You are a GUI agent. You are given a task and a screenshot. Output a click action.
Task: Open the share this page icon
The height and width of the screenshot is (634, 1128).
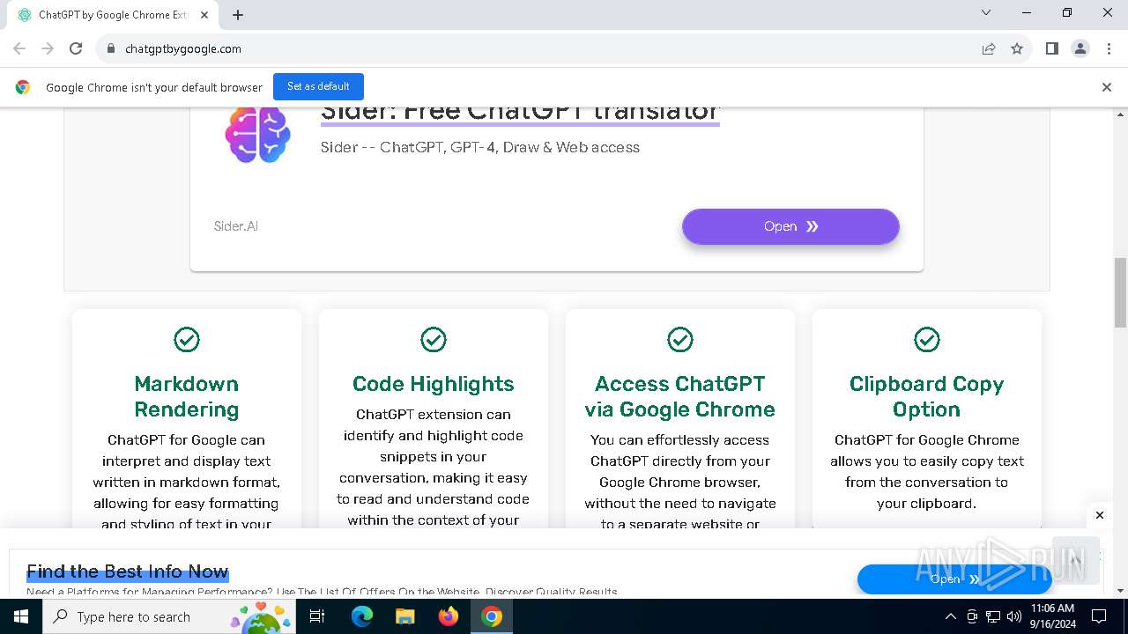click(989, 48)
